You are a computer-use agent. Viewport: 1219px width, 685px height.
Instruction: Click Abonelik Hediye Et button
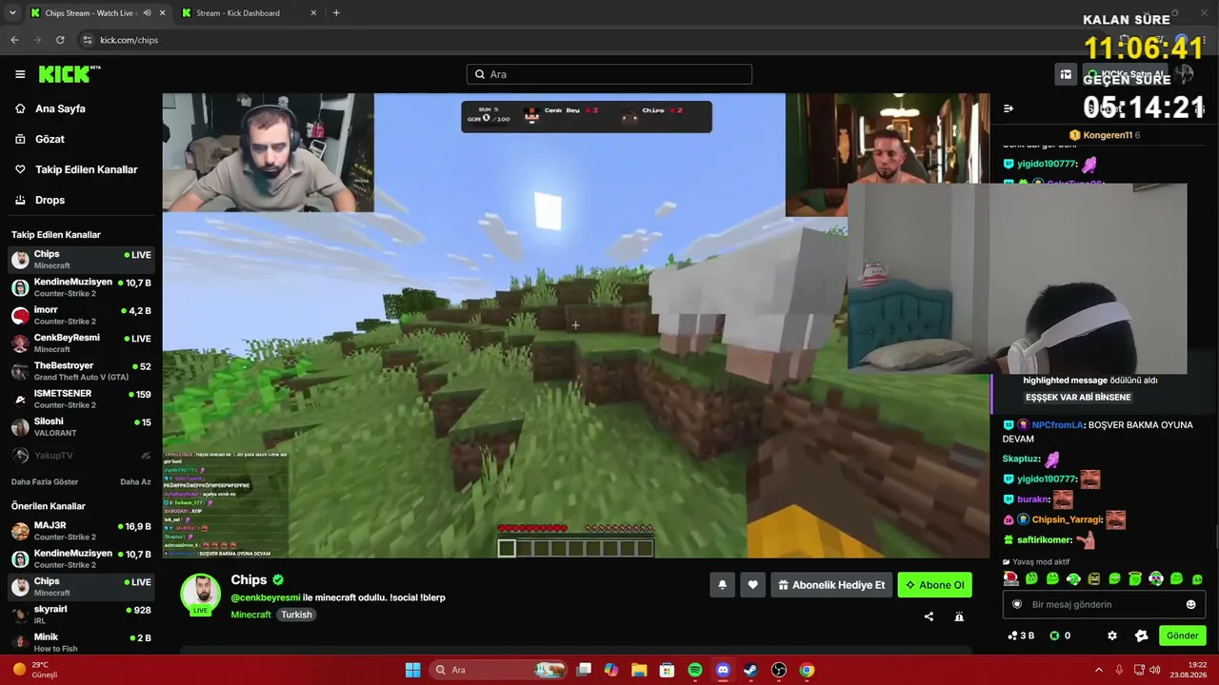831,585
